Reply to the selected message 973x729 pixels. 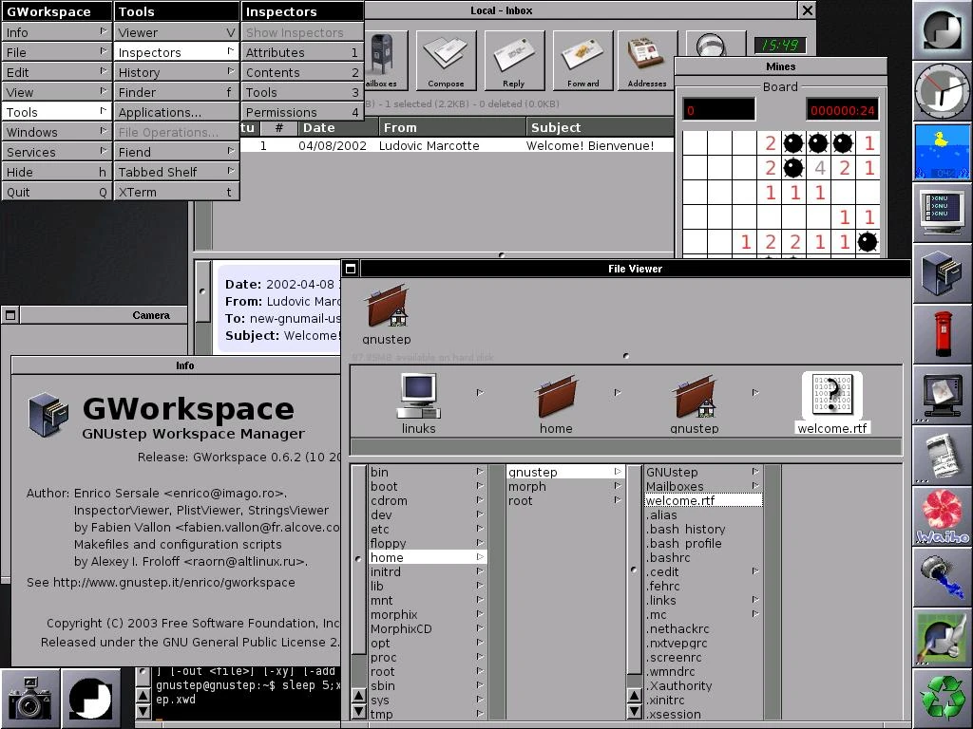(x=514, y=59)
